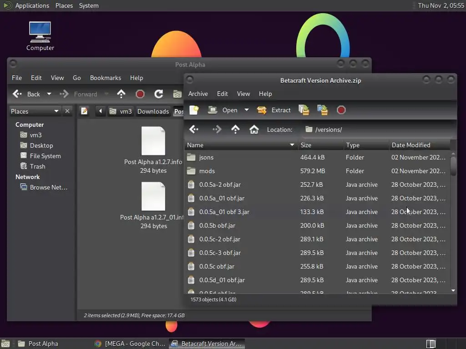The height and width of the screenshot is (349, 466).
Task: Select the 0.0.5c-2 obf.jar jar icon
Action: (191, 239)
